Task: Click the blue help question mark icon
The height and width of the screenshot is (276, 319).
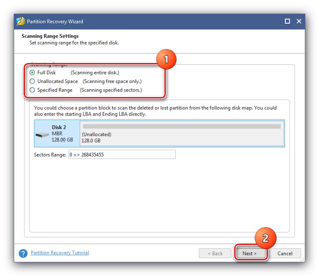Action: pyautogui.click(x=23, y=254)
